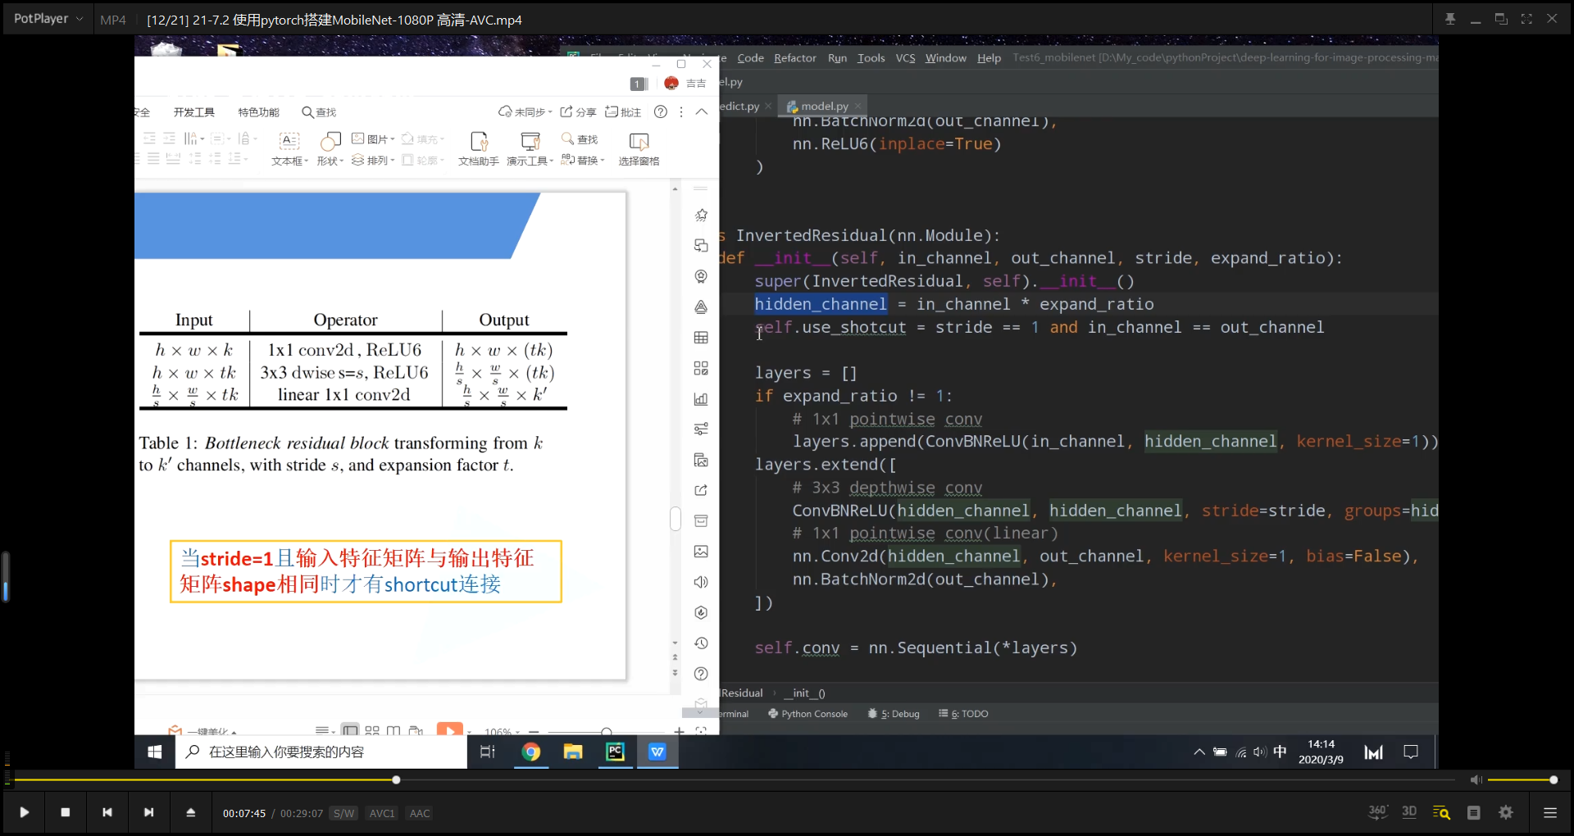Click WPS sidebar table grid icon
This screenshot has height=836, width=1574.
coord(701,338)
